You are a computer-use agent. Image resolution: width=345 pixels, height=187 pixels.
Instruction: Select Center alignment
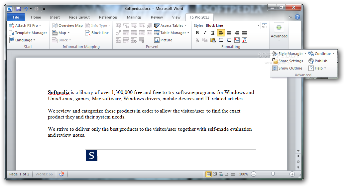pyautogui.click(x=229, y=33)
